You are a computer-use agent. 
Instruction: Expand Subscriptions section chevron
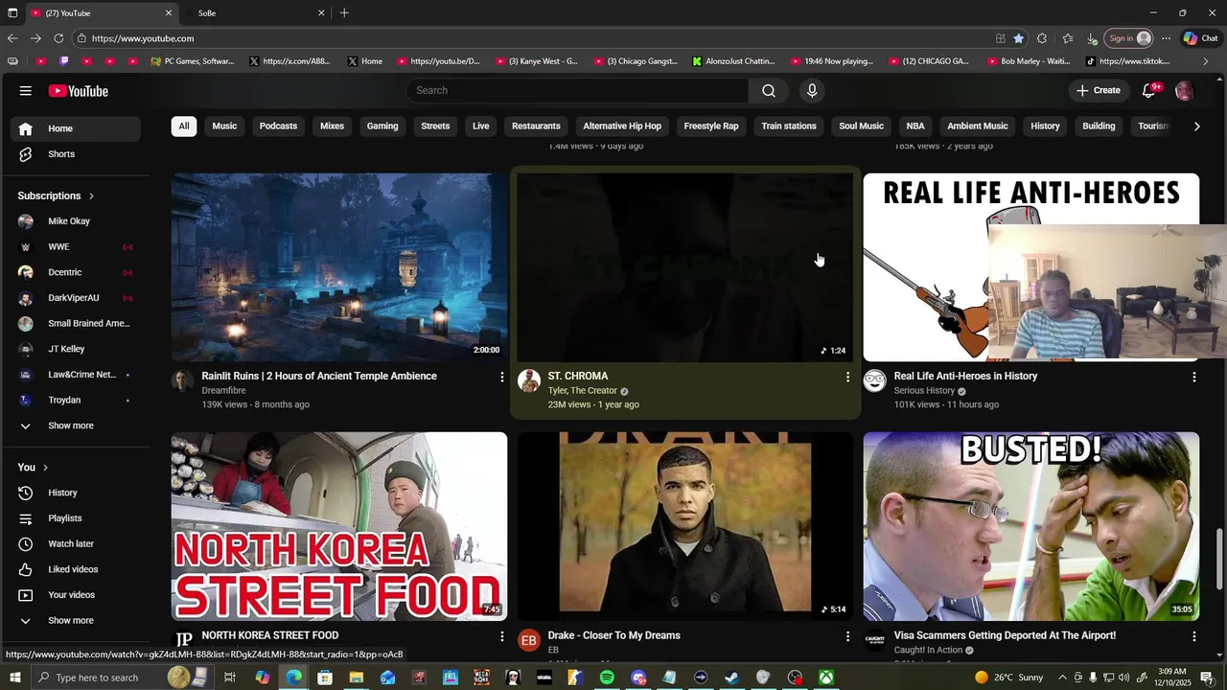pyautogui.click(x=91, y=196)
